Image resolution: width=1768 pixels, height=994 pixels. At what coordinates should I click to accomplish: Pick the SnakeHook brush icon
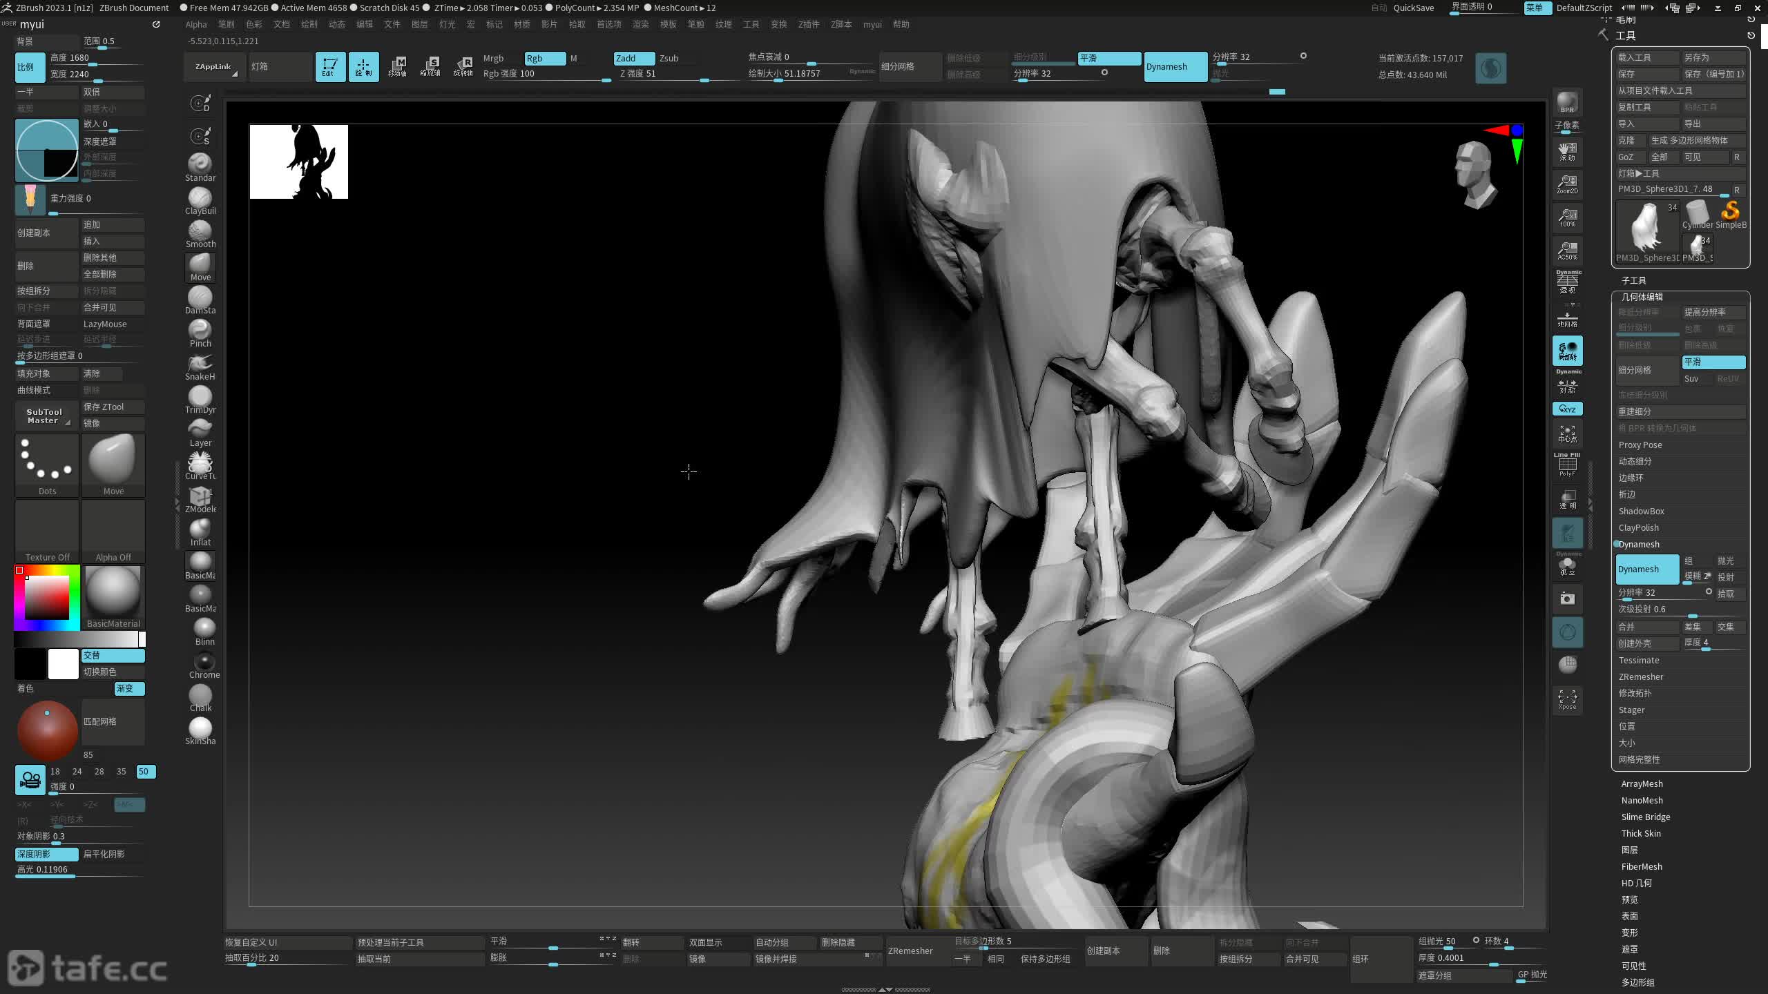[x=200, y=365]
